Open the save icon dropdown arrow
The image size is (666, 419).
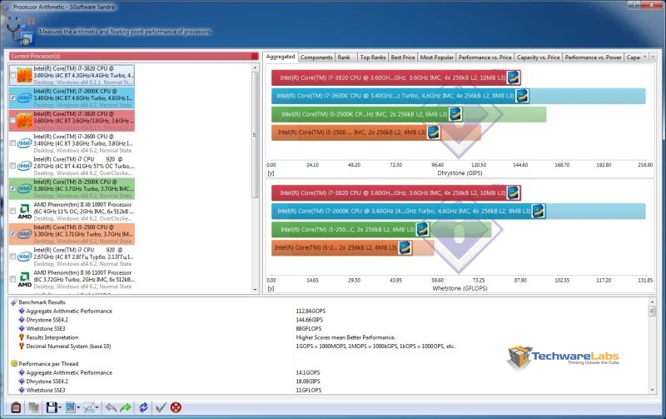[x=60, y=408]
